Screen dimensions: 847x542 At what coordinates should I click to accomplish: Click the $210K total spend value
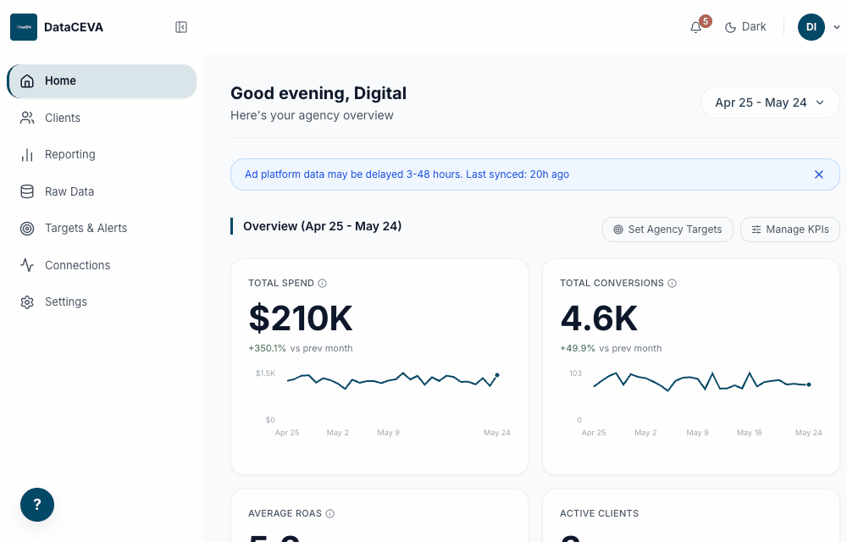pyautogui.click(x=301, y=318)
